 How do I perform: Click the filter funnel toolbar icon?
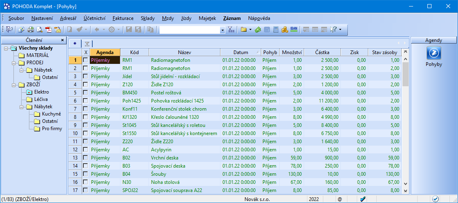pos(231,30)
